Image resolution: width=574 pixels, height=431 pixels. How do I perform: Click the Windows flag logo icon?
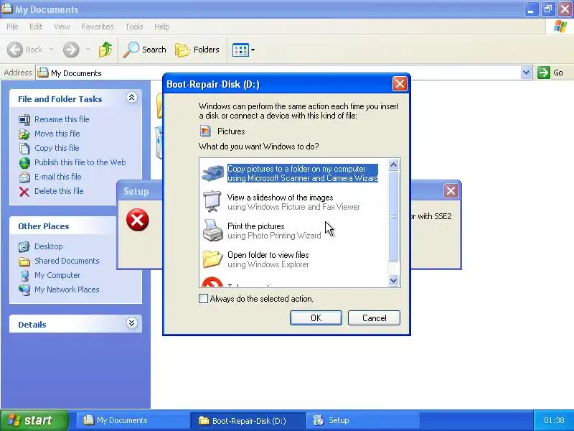560,27
